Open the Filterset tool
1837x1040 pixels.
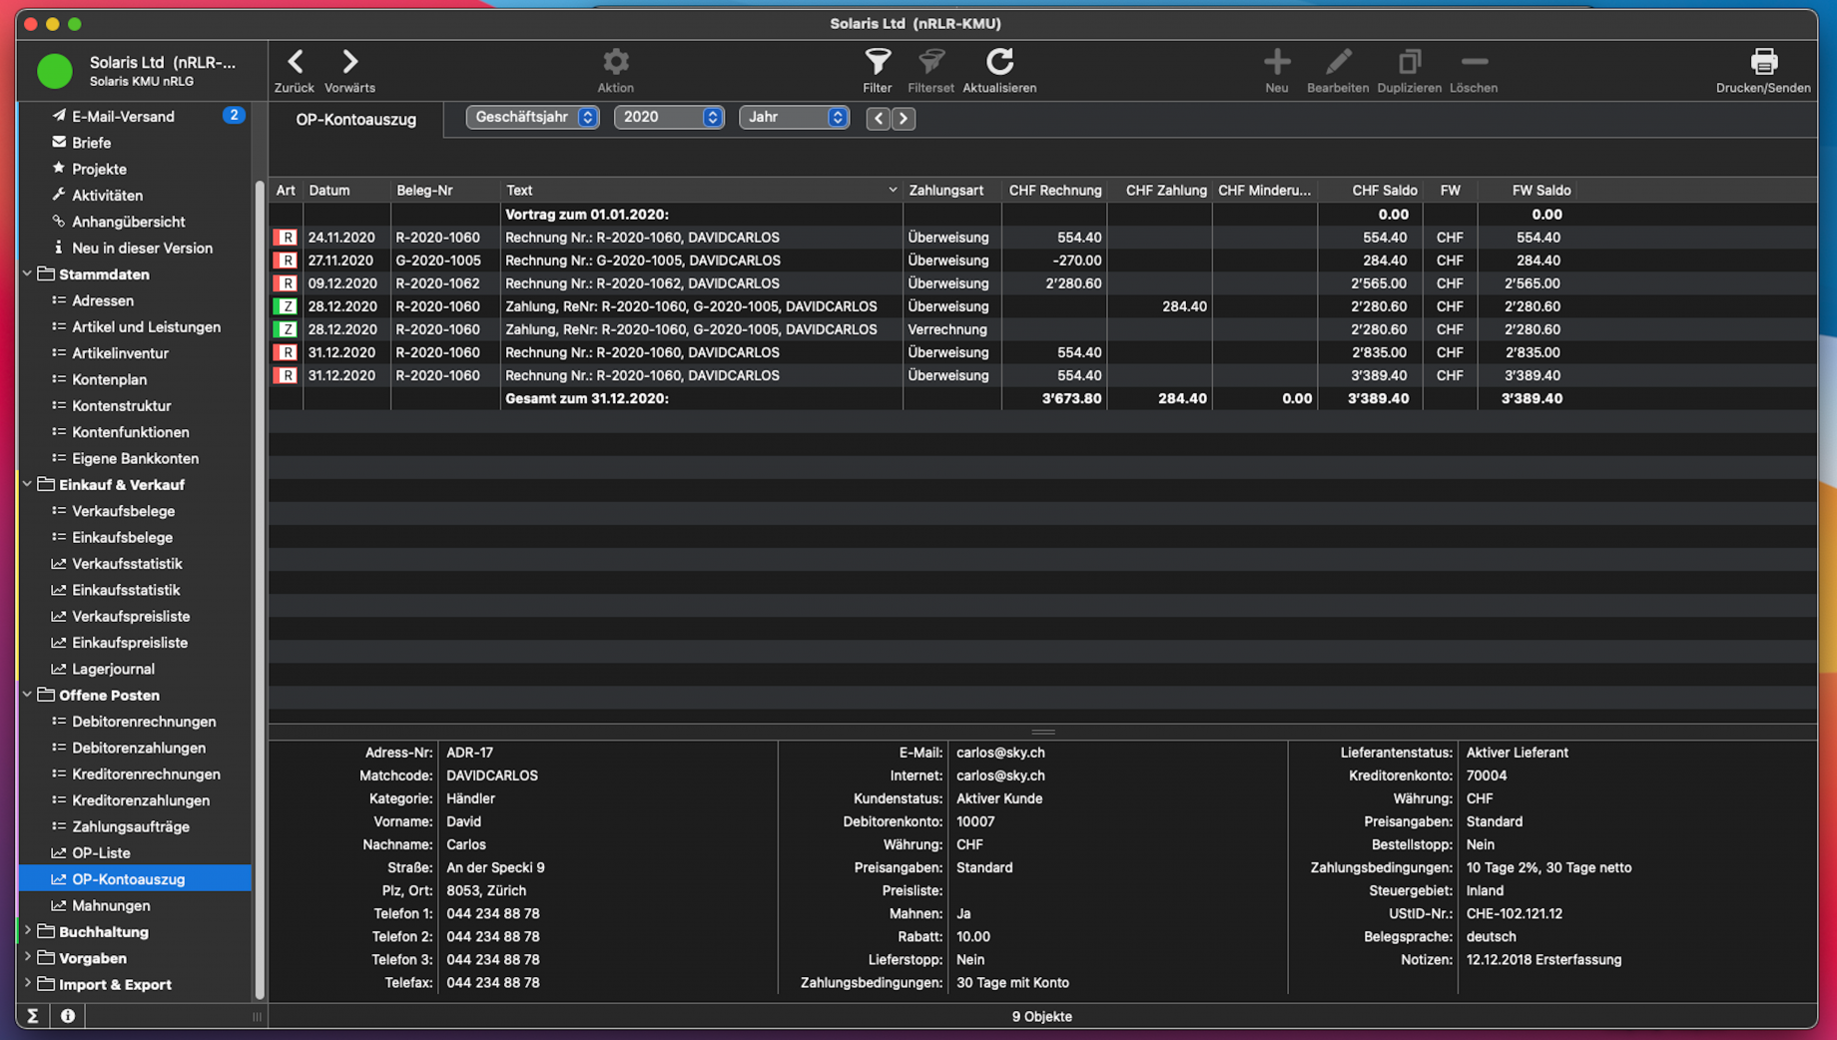point(930,63)
